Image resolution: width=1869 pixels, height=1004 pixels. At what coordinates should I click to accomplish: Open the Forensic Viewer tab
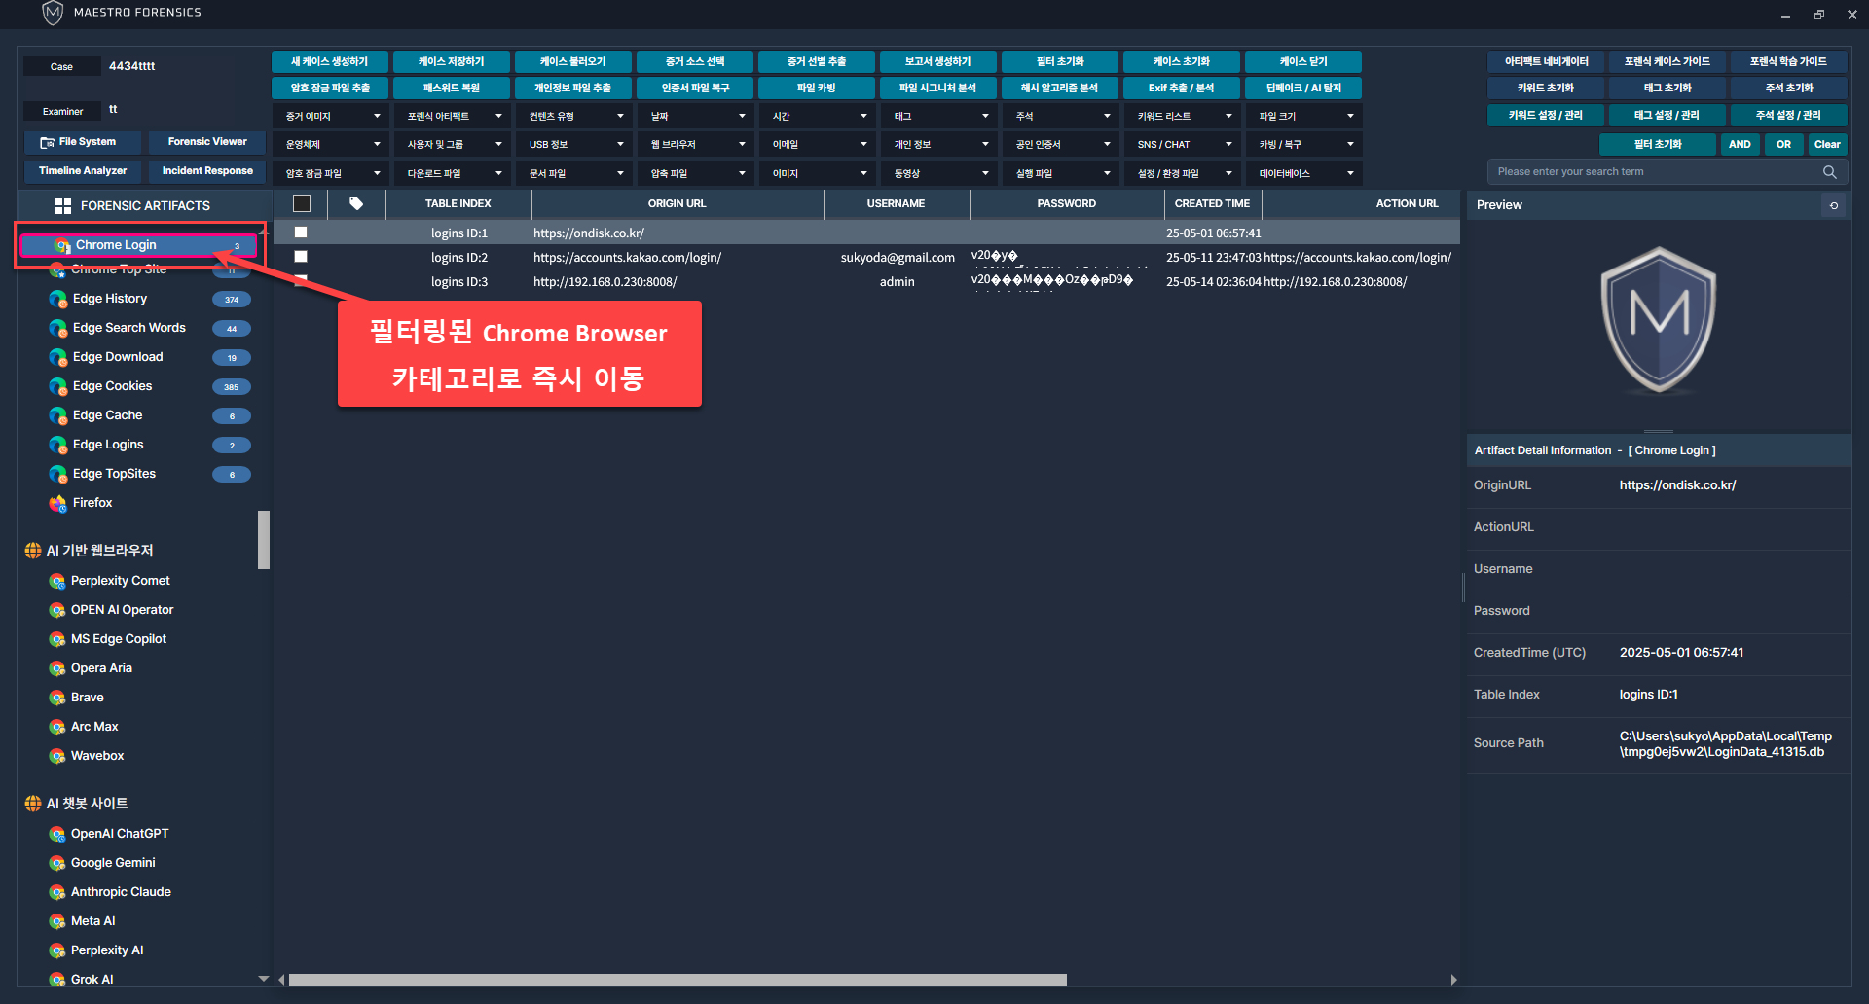207,142
